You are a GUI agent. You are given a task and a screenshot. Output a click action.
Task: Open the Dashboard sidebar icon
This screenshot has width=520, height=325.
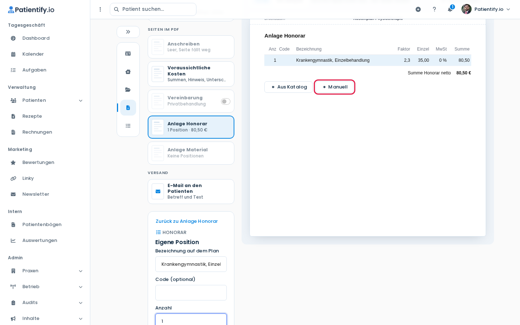13,38
